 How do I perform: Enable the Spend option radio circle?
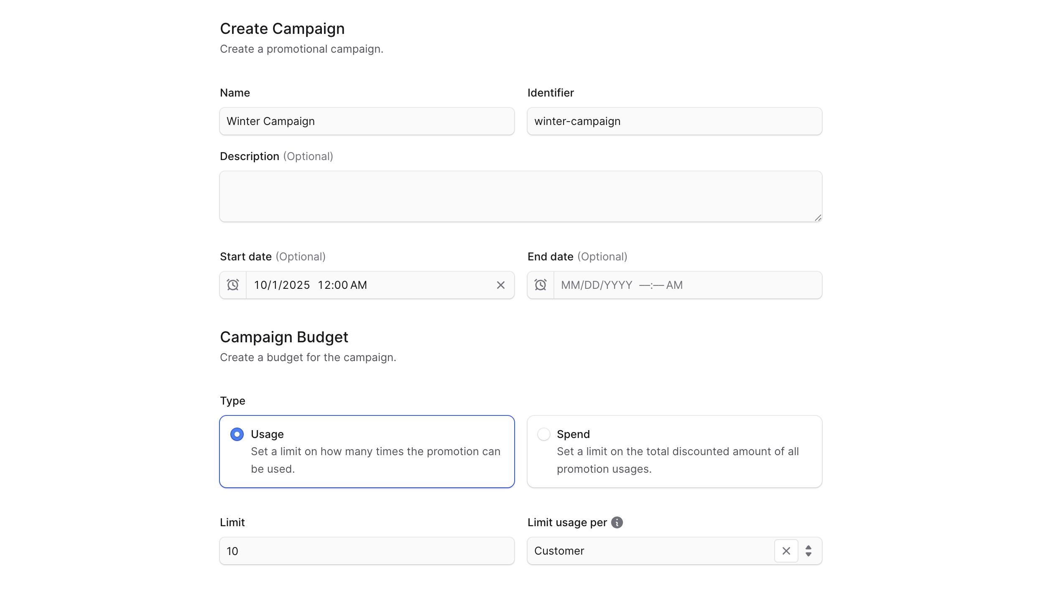[543, 434]
